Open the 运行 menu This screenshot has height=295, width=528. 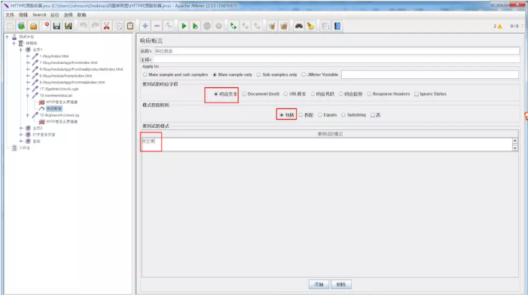tap(54, 15)
